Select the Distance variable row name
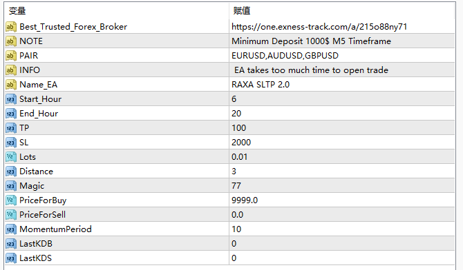The height and width of the screenshot is (270, 463). point(37,172)
